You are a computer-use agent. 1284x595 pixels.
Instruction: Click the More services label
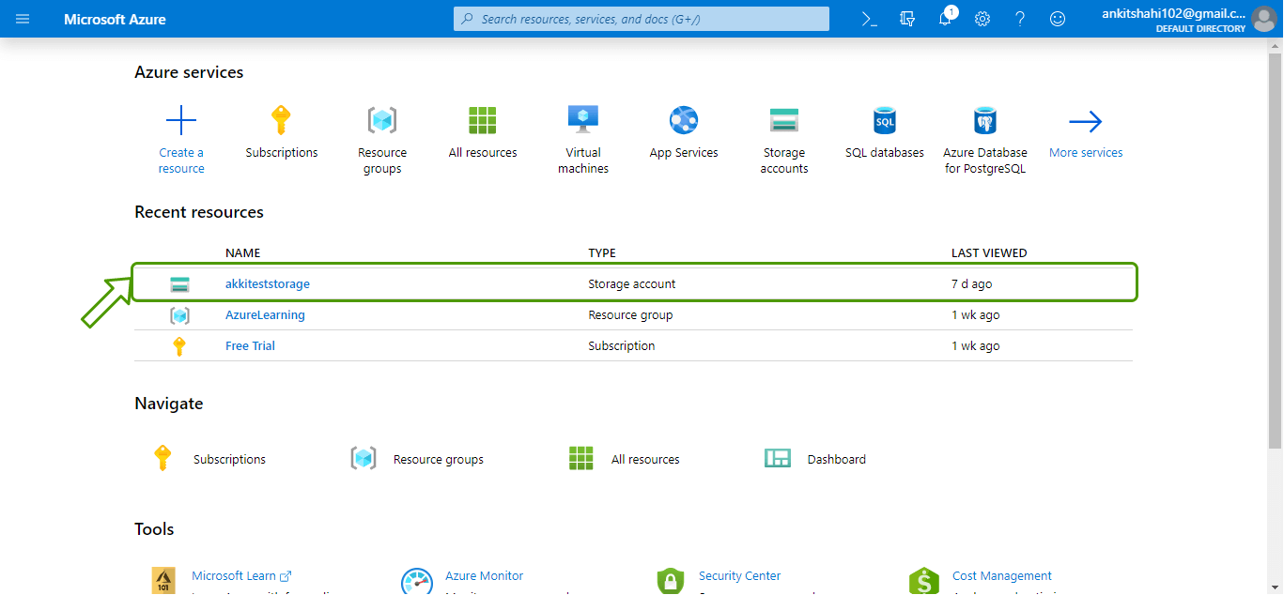[x=1086, y=153]
